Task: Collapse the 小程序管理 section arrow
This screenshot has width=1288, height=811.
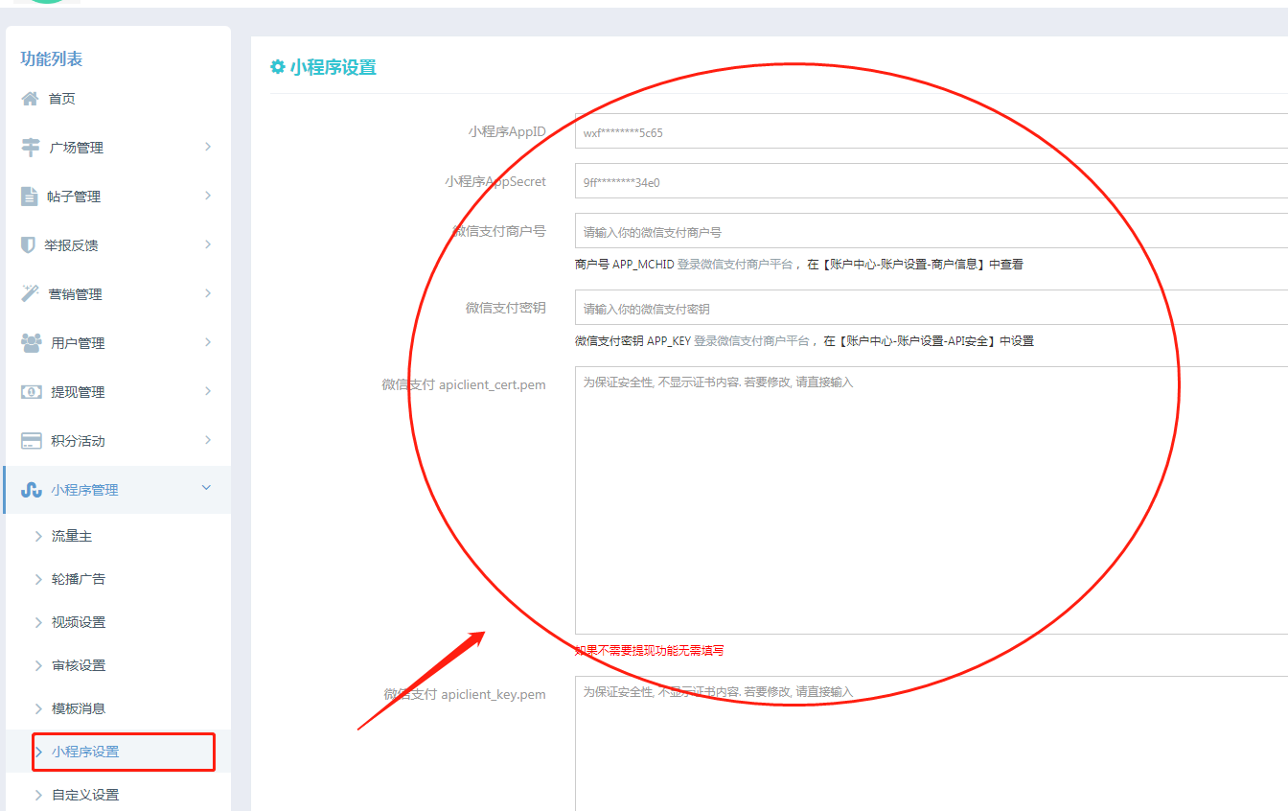Action: tap(206, 489)
